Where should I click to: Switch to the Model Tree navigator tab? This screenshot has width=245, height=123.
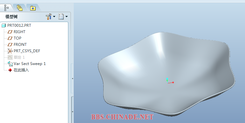click(x=6, y=8)
